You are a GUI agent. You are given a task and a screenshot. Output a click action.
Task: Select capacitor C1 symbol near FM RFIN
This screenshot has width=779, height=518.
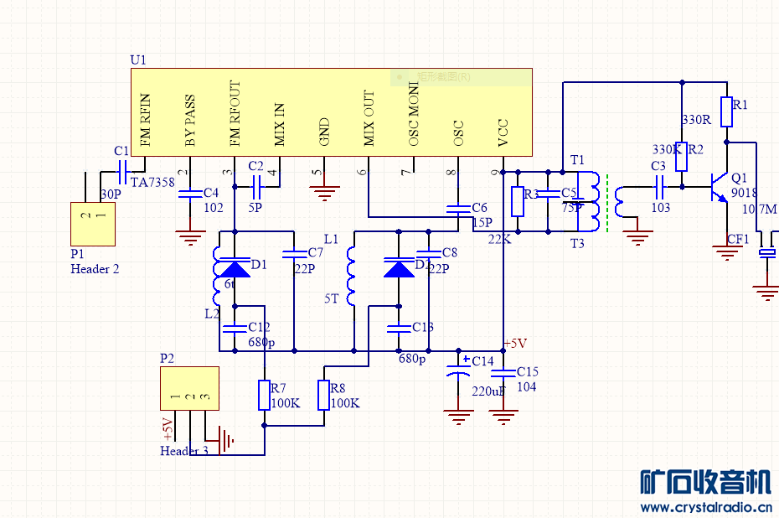(x=122, y=172)
